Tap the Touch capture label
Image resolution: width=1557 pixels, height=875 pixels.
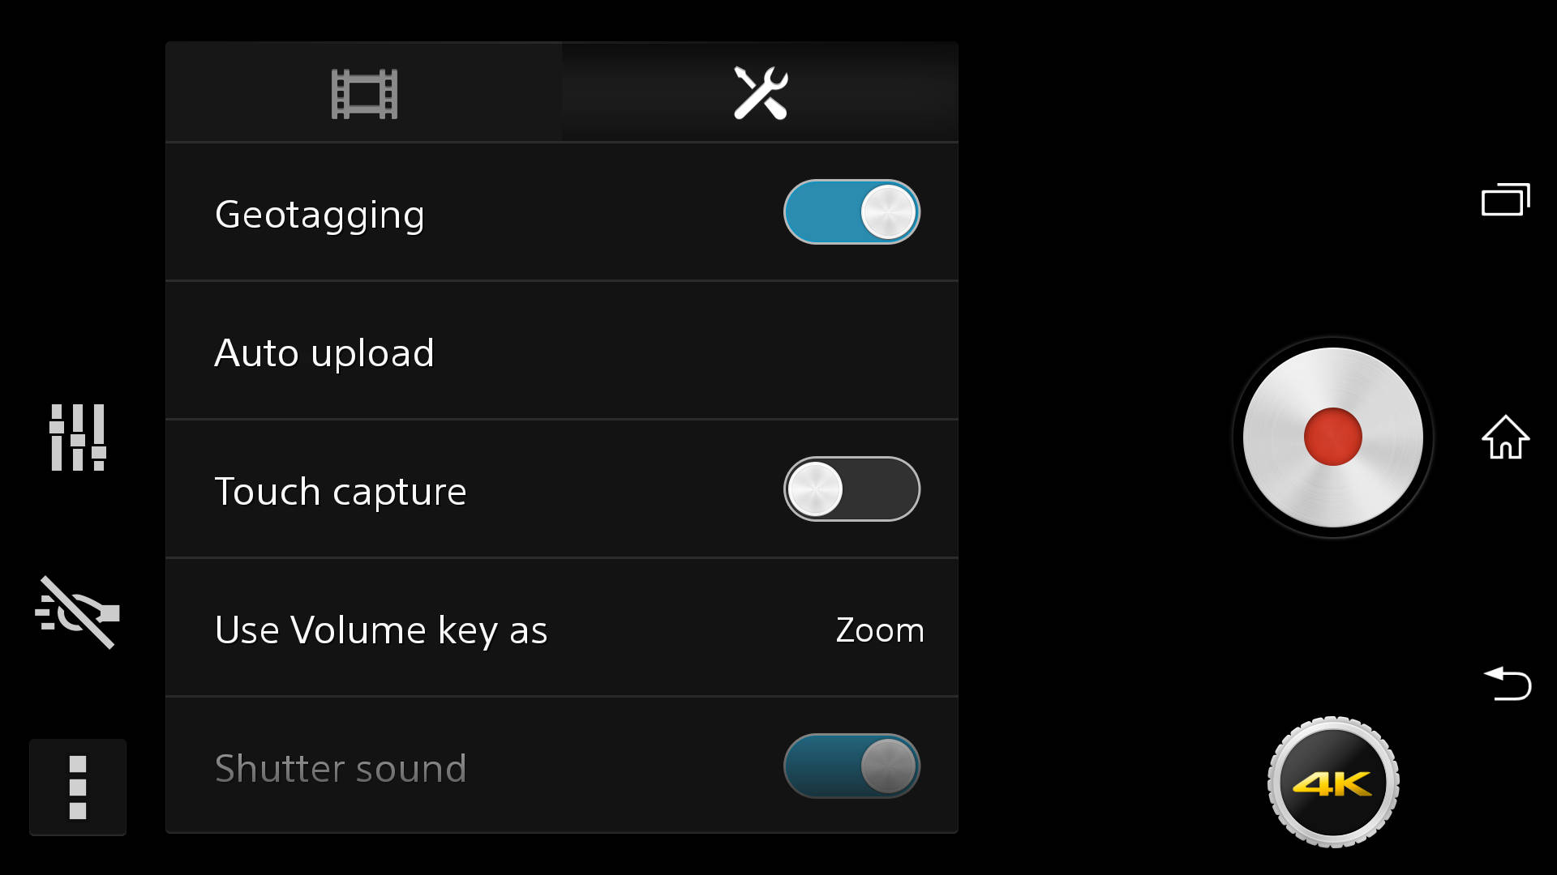341,492
